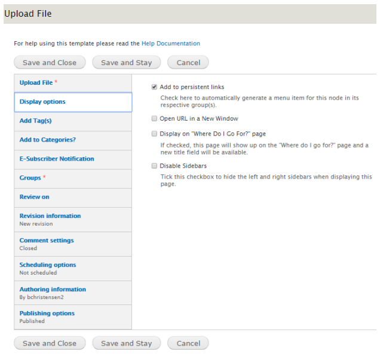This screenshot has width=380, height=354.
Task: Click the top Save and Close button
Action: (x=50, y=63)
